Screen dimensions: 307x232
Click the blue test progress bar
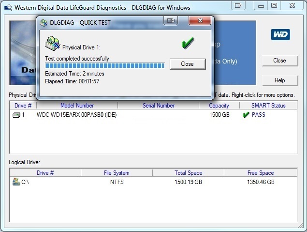click(105, 65)
